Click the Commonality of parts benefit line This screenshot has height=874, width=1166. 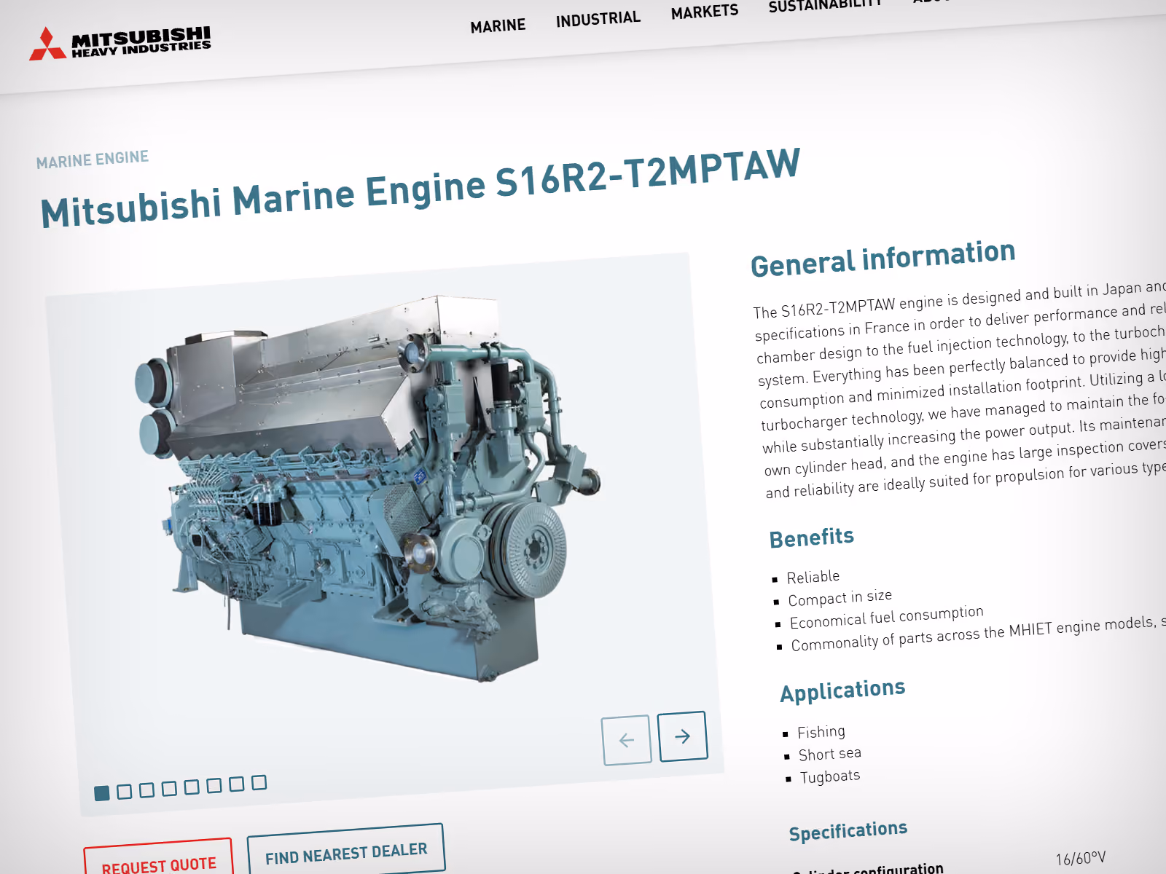tap(978, 634)
